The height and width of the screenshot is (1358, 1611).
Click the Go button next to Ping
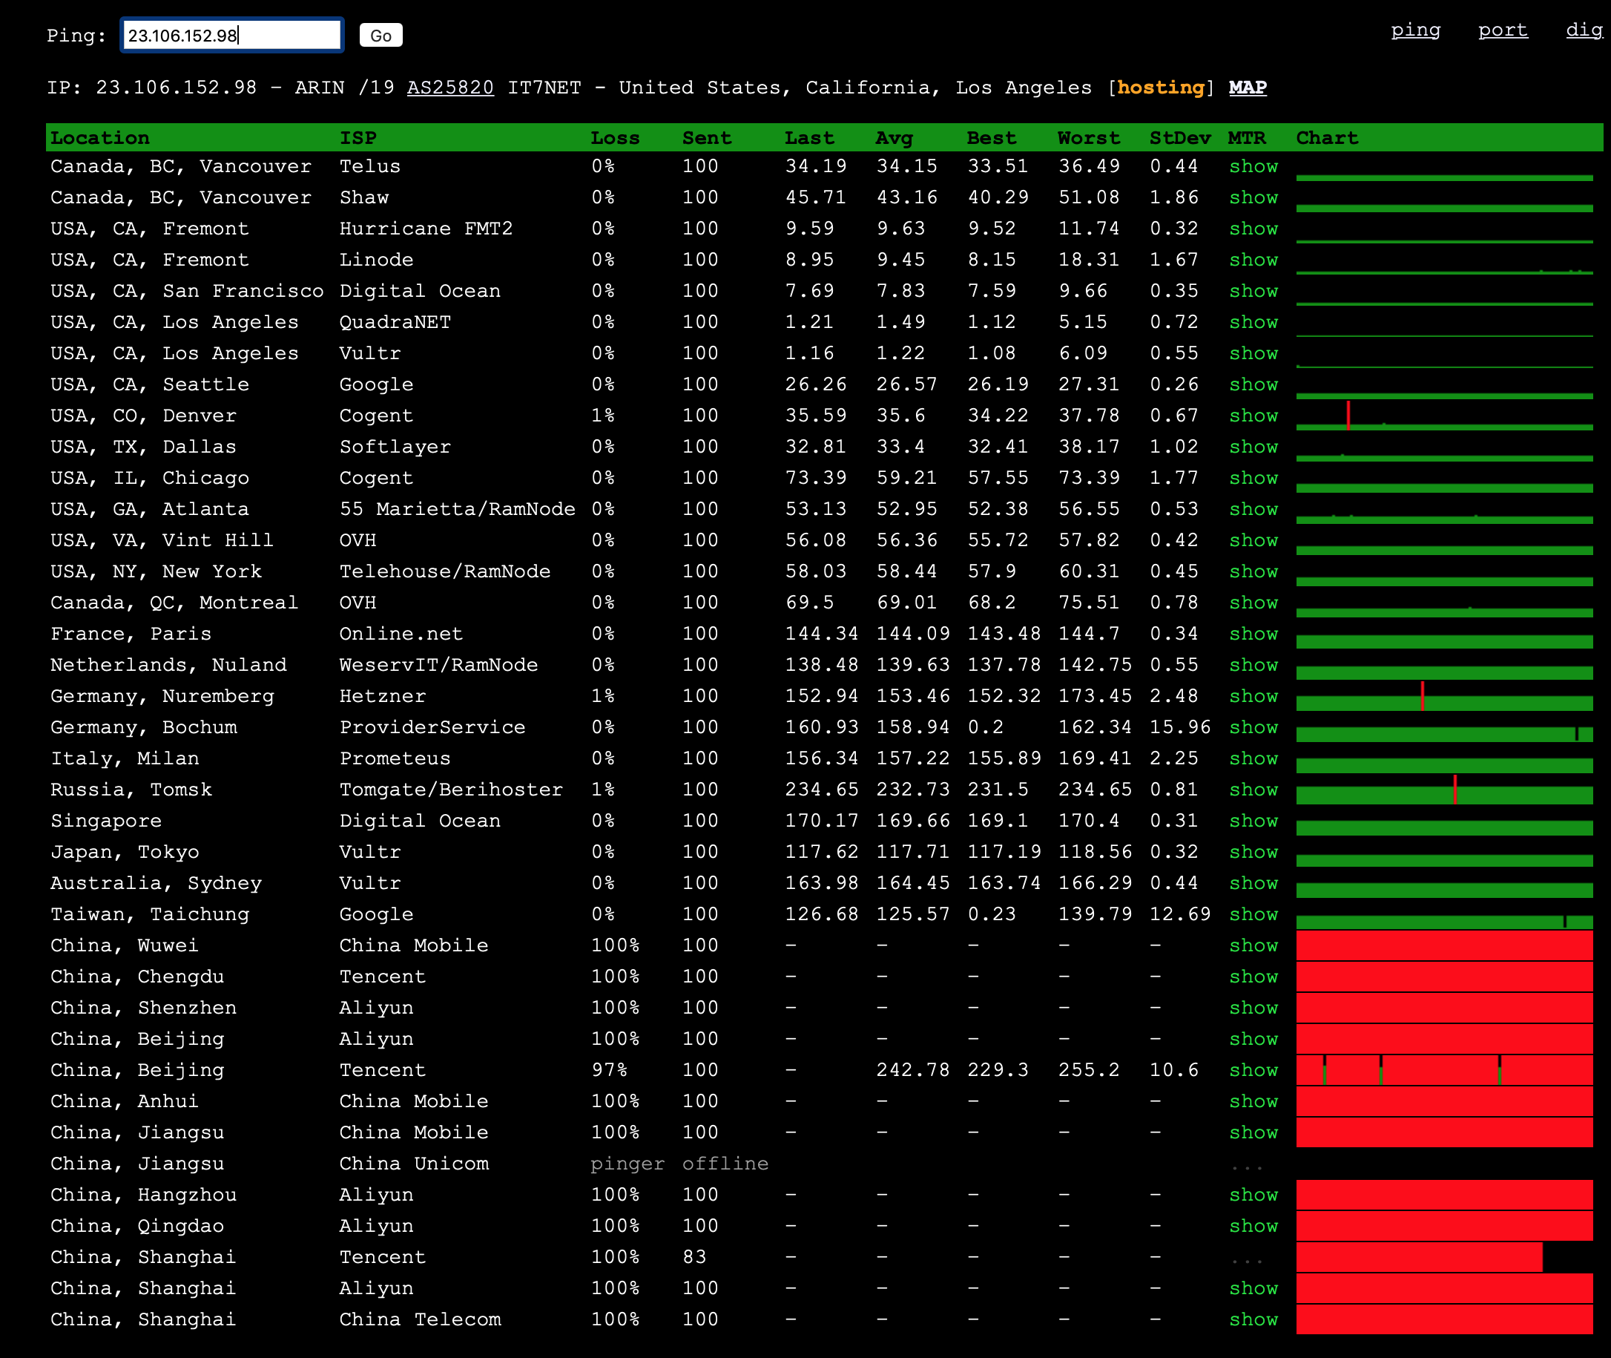[380, 36]
